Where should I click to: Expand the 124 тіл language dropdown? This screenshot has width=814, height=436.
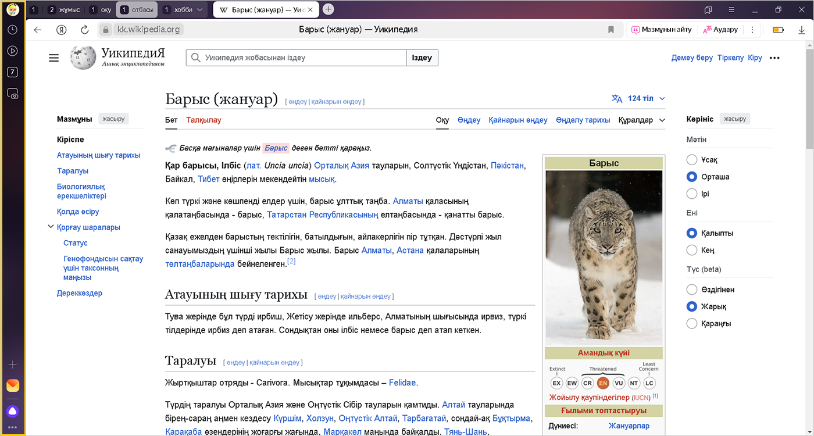click(638, 99)
